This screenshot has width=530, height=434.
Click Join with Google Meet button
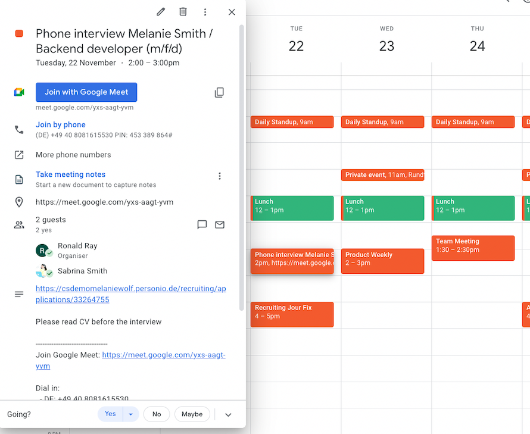(86, 92)
